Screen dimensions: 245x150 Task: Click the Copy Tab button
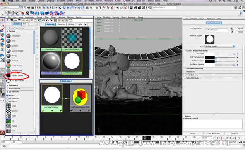[x=235, y=134]
